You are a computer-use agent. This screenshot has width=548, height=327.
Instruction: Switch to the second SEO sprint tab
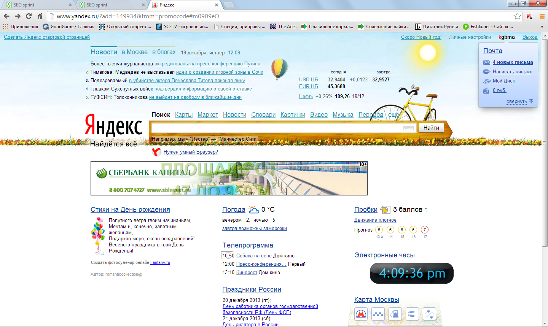111,5
